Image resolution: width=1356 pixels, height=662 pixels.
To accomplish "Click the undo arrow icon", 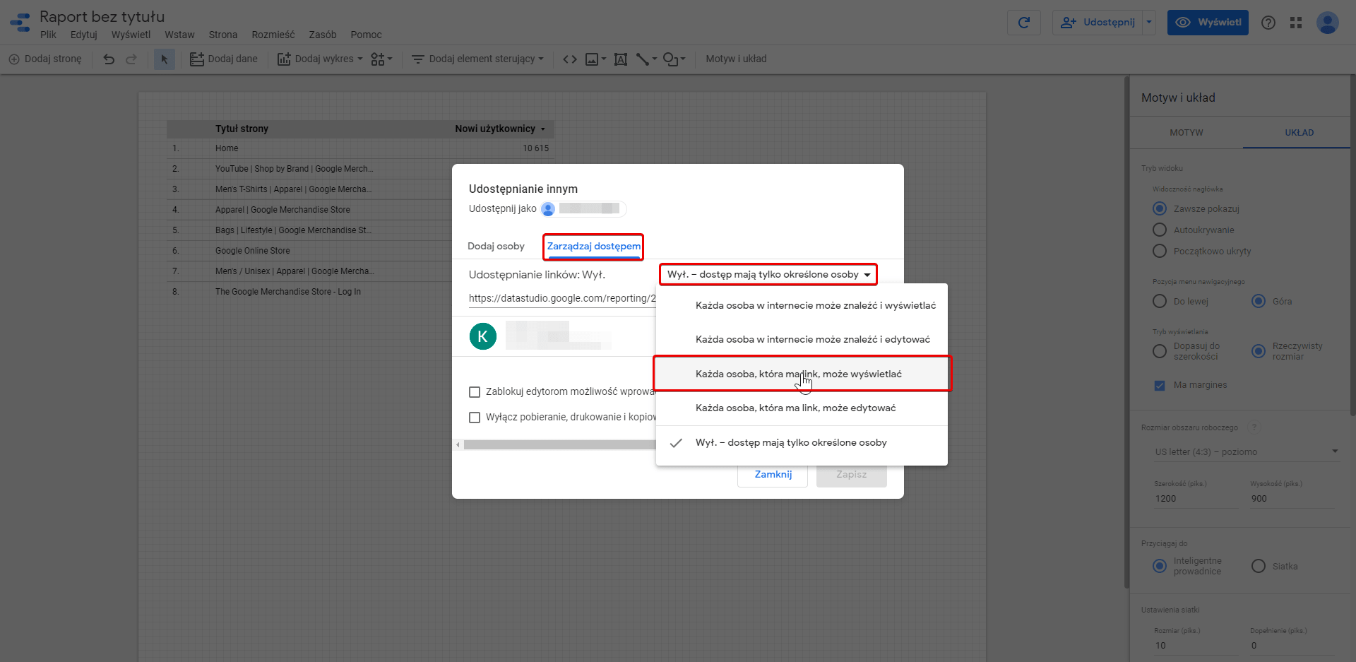I will tap(109, 59).
